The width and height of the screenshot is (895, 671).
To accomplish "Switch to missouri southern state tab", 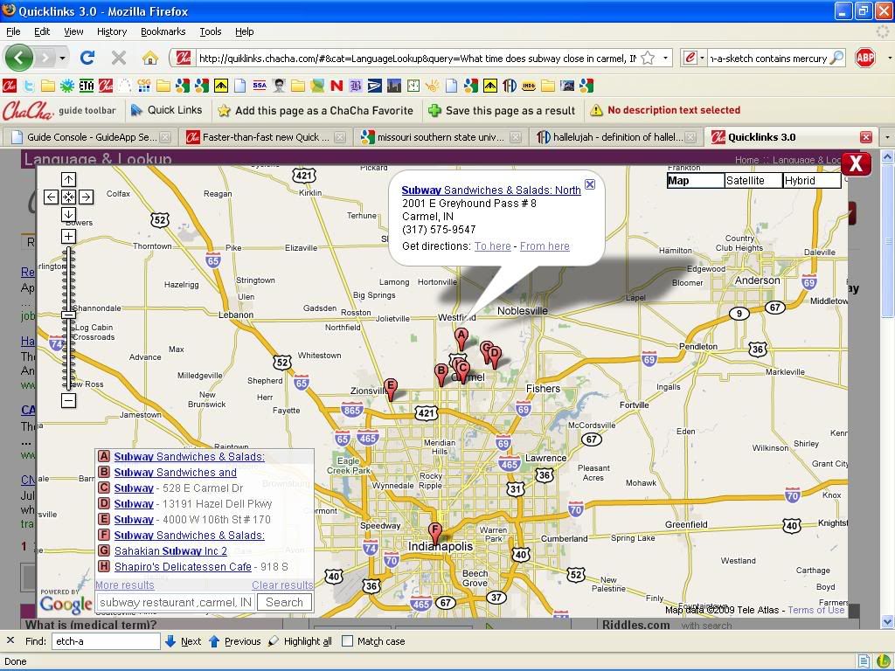I will 439,137.
